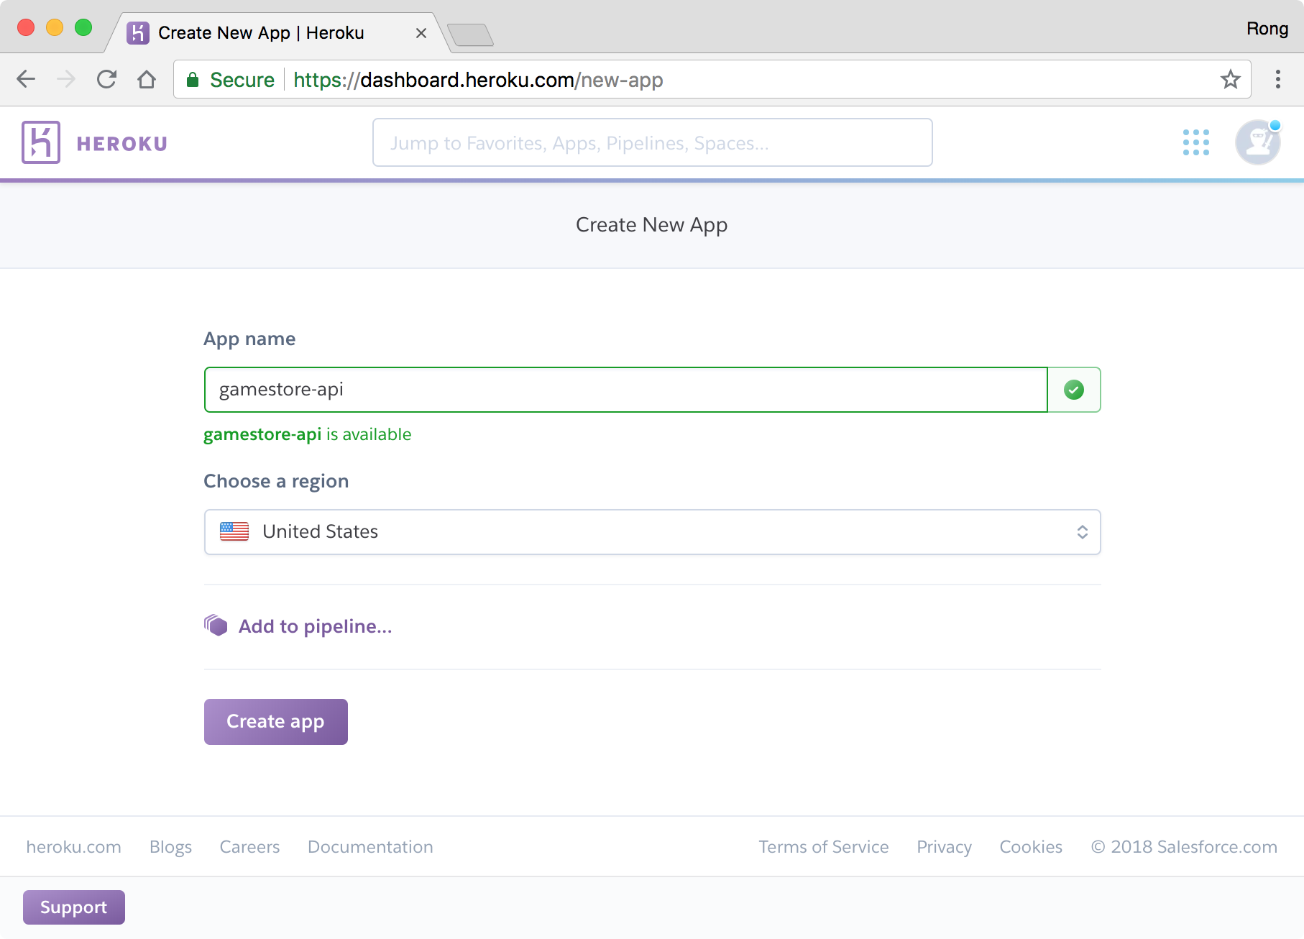The image size is (1304, 939).
Task: Click the browser address bar URL
Action: coord(478,80)
